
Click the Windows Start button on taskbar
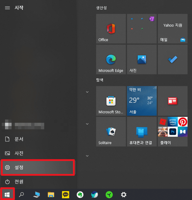click(x=7, y=194)
